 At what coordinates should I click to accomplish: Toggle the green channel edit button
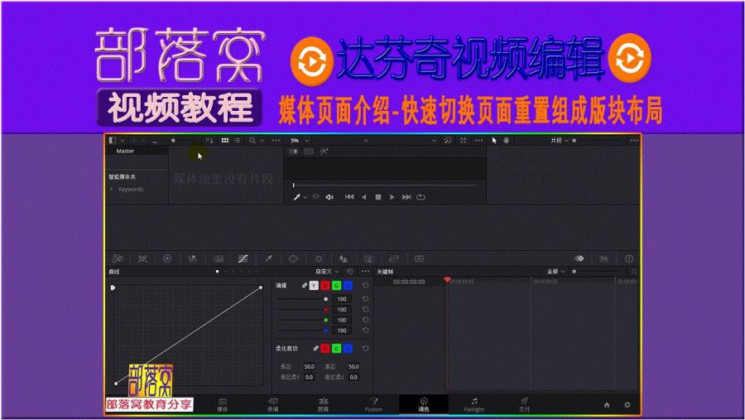pyautogui.click(x=336, y=286)
